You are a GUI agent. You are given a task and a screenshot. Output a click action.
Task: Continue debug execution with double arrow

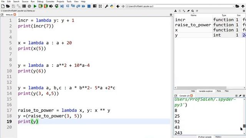tap(83, 6)
